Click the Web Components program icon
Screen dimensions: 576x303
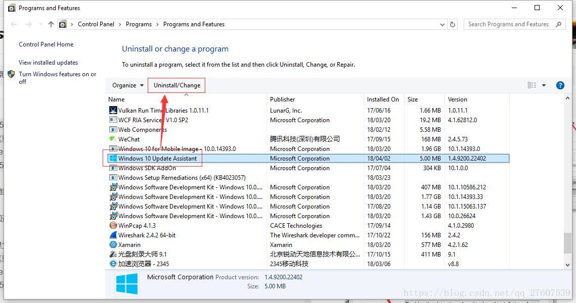click(x=113, y=129)
